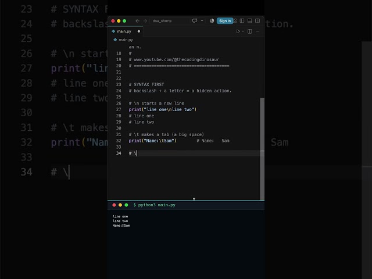Screen dimensions: 372x279
Task: Click the '# Name: Sam' inline comment
Action: click(x=213, y=141)
